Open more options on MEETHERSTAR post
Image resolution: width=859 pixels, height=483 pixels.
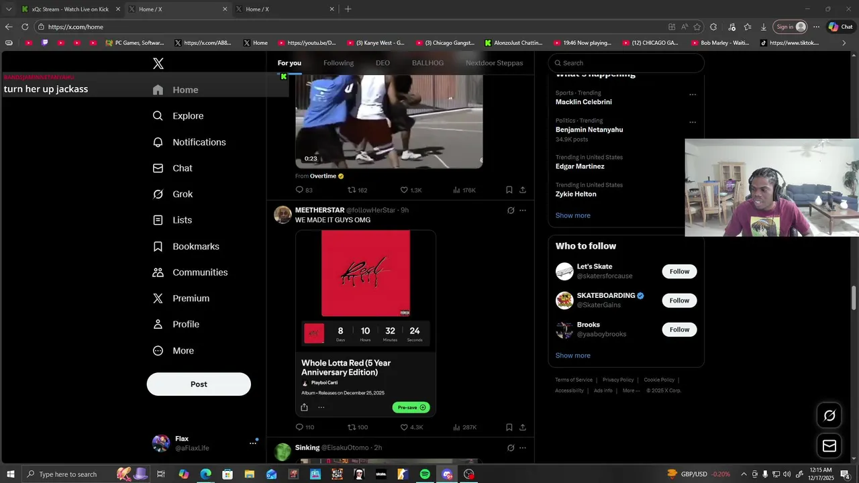pos(523,211)
